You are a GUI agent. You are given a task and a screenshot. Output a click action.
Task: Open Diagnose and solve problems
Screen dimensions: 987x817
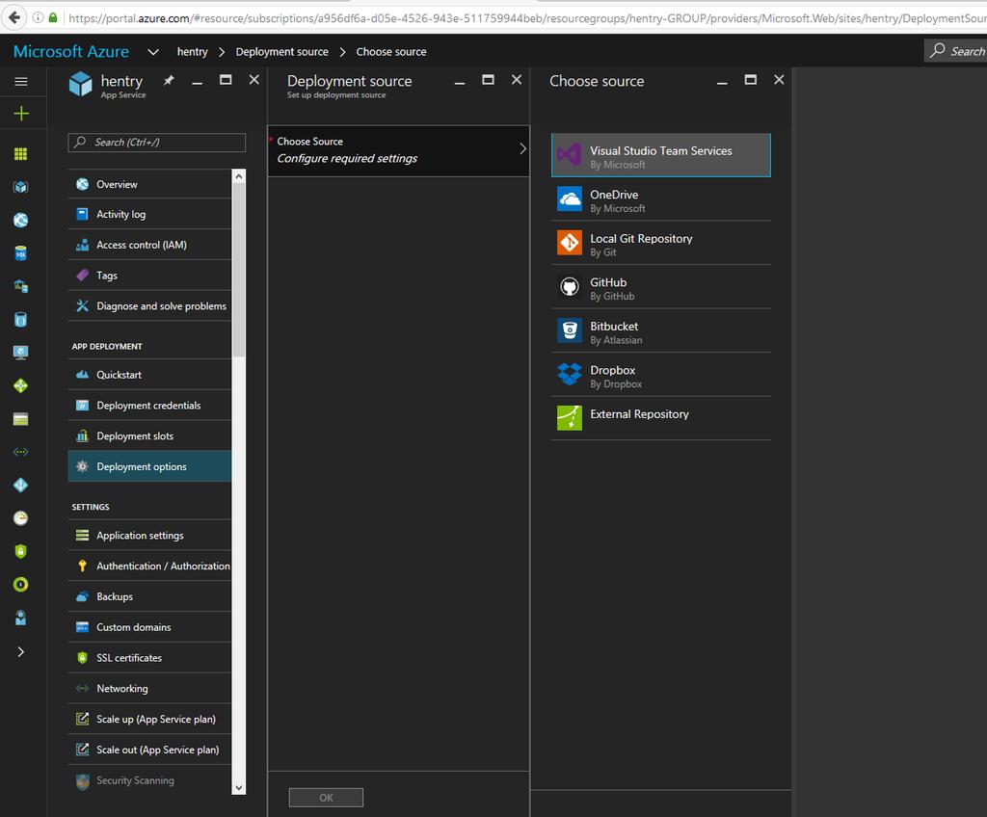(x=149, y=306)
